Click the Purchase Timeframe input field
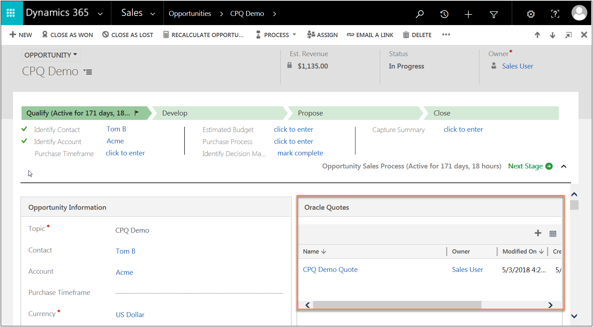Image resolution: width=593 pixels, height=327 pixels. (199, 292)
